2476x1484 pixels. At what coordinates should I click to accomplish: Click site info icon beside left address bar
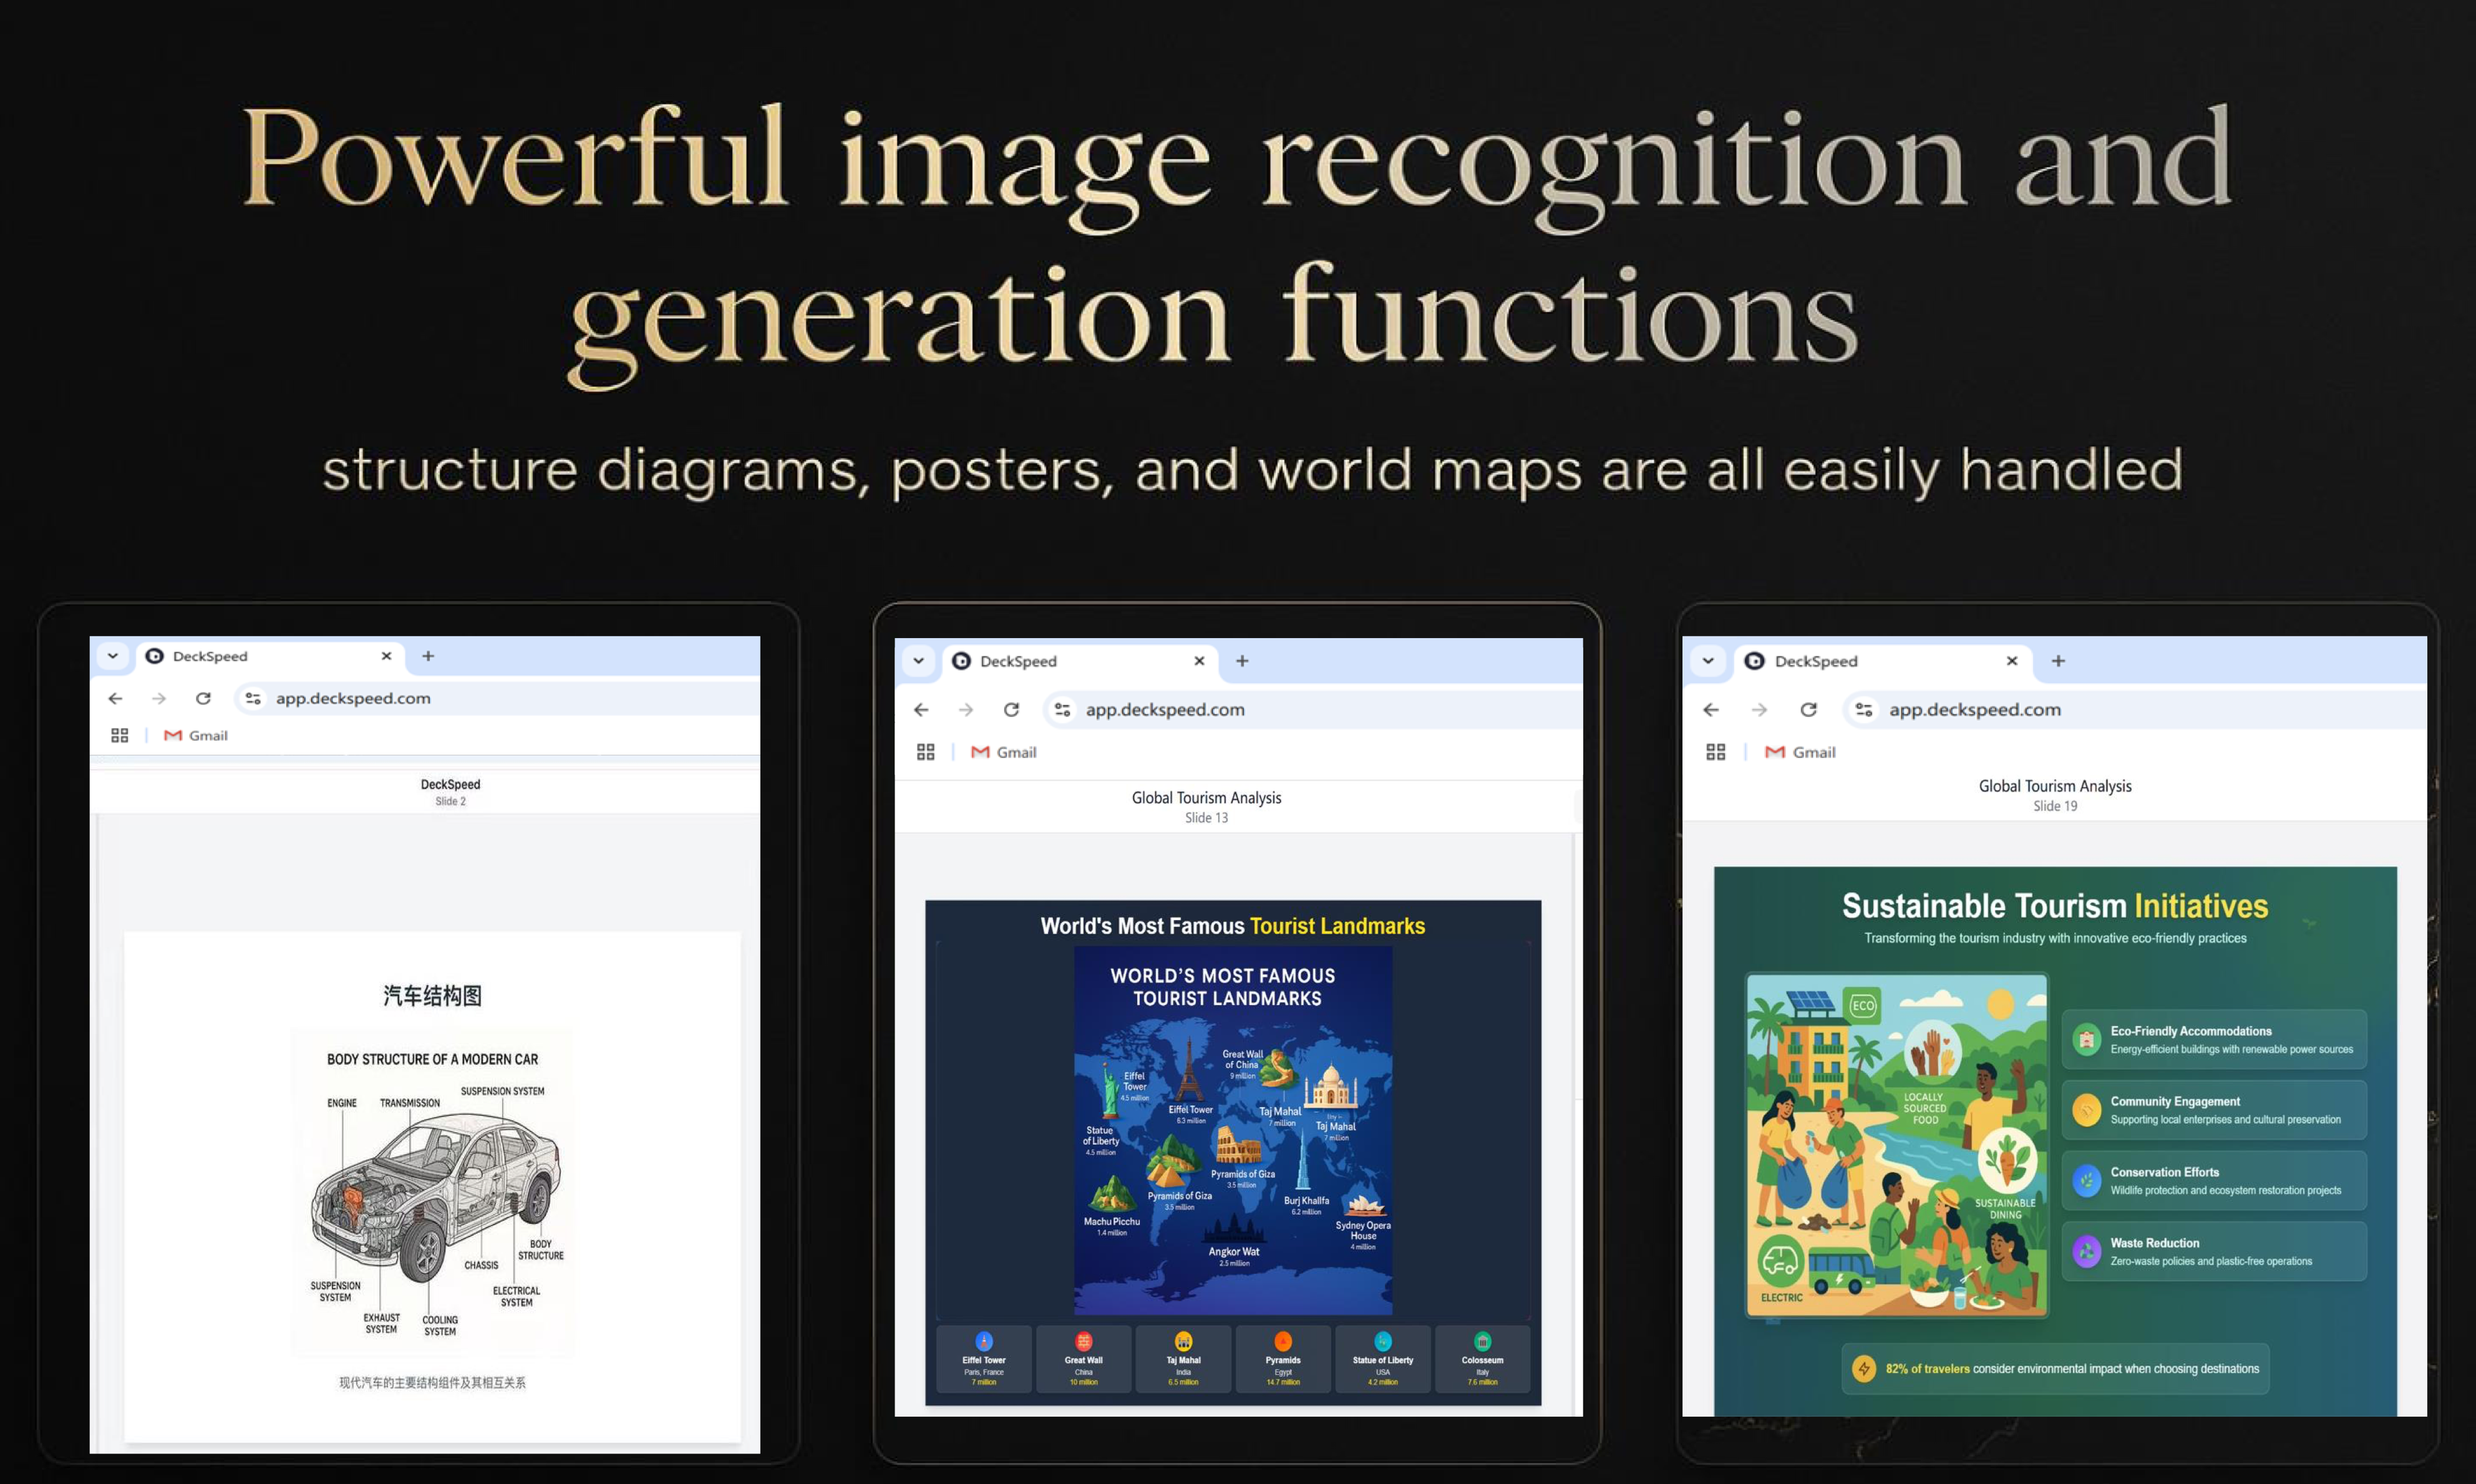253,698
